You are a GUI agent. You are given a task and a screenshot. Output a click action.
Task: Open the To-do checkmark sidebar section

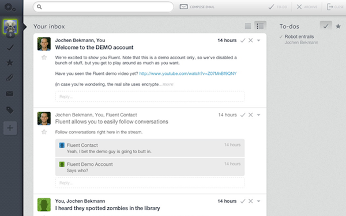pyautogui.click(x=10, y=47)
